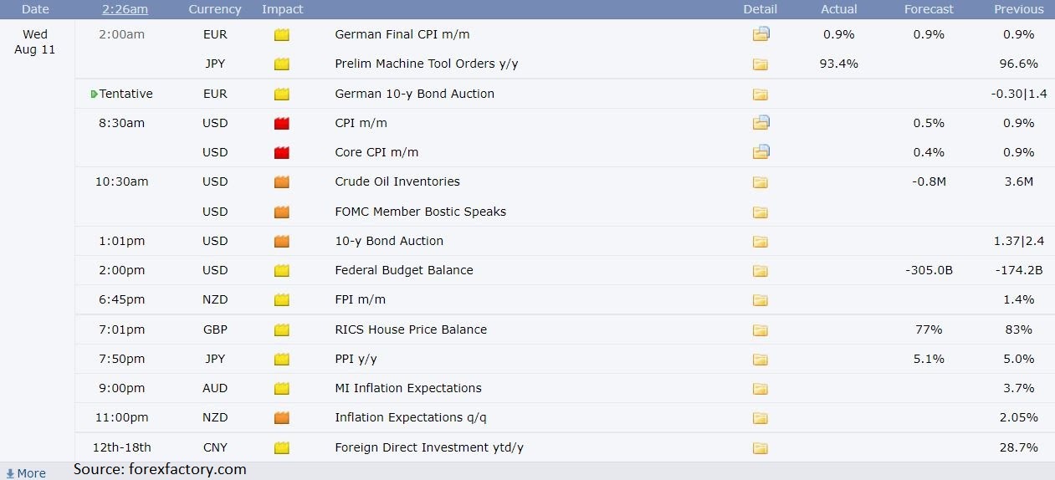Open detail folder for CPI m/m
Viewport: 1055px width, 480px height.
pyautogui.click(x=761, y=123)
